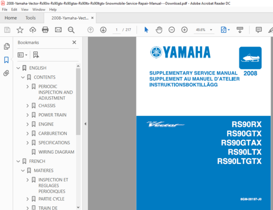The width and height of the screenshot is (273, 210).
Task: Click the Acrobat PDF icon in the title bar
Action: click(x=3, y=3)
